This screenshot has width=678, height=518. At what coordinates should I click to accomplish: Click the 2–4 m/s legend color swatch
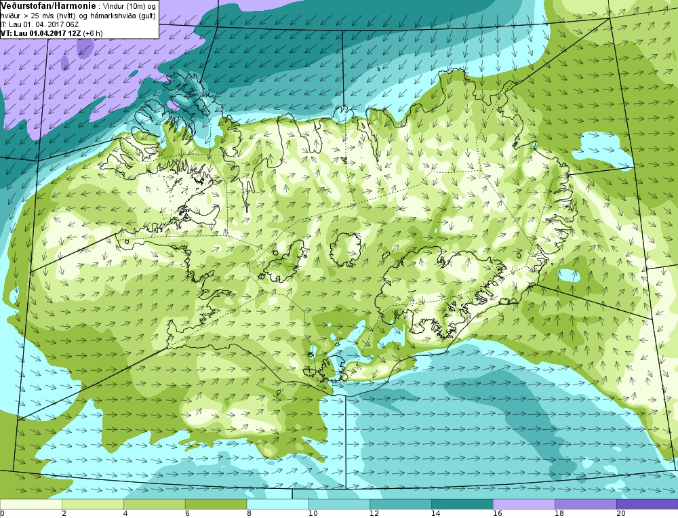[x=92, y=504]
